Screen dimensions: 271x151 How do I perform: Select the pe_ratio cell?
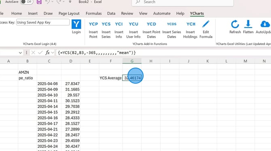click(28, 78)
